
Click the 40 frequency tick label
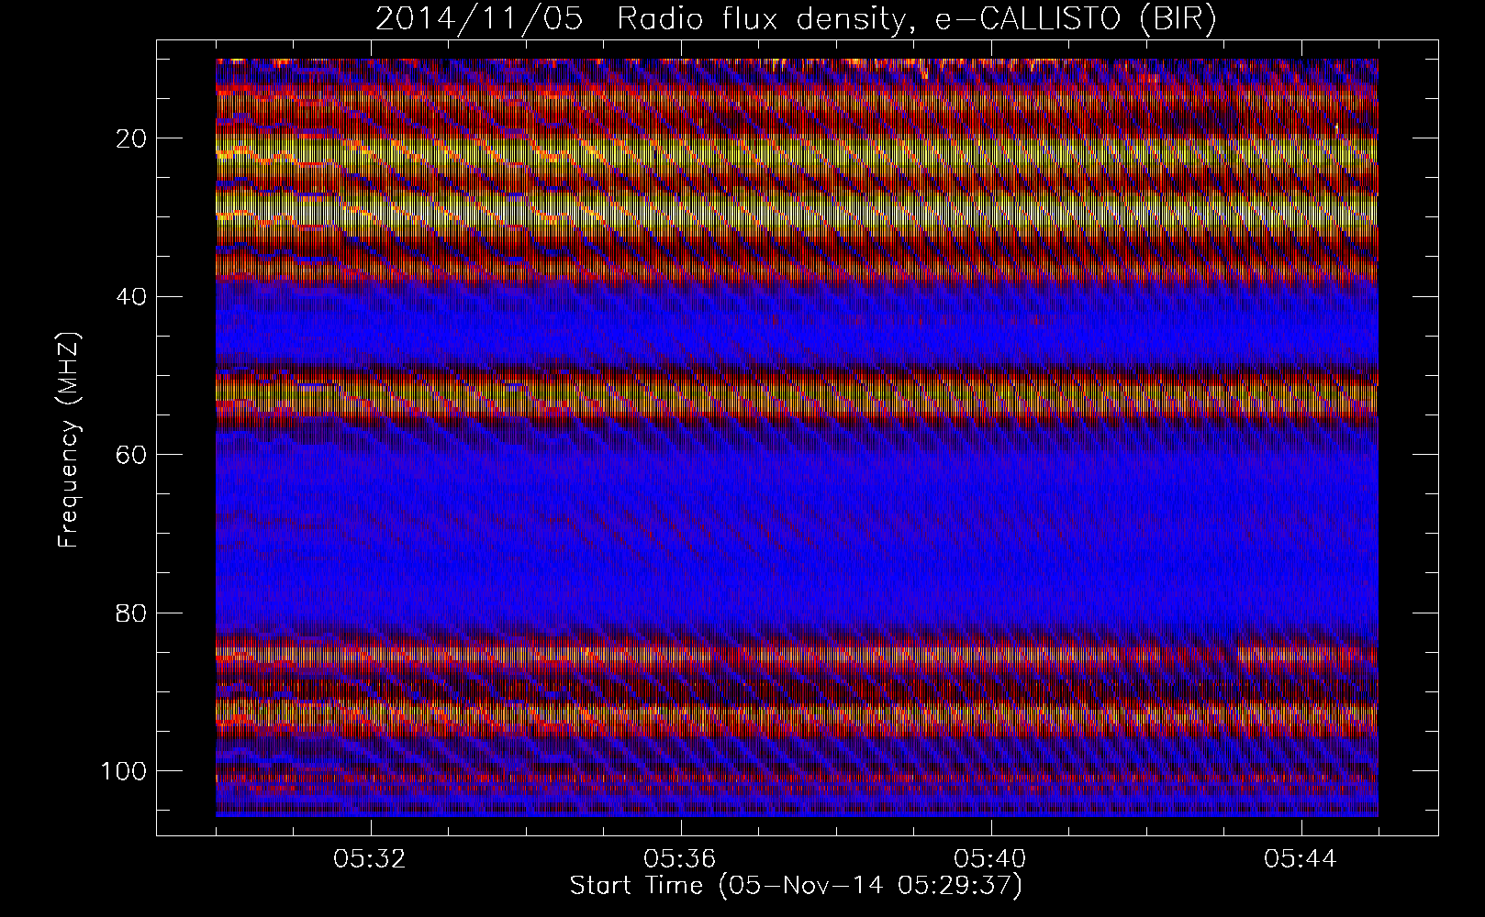132,296
